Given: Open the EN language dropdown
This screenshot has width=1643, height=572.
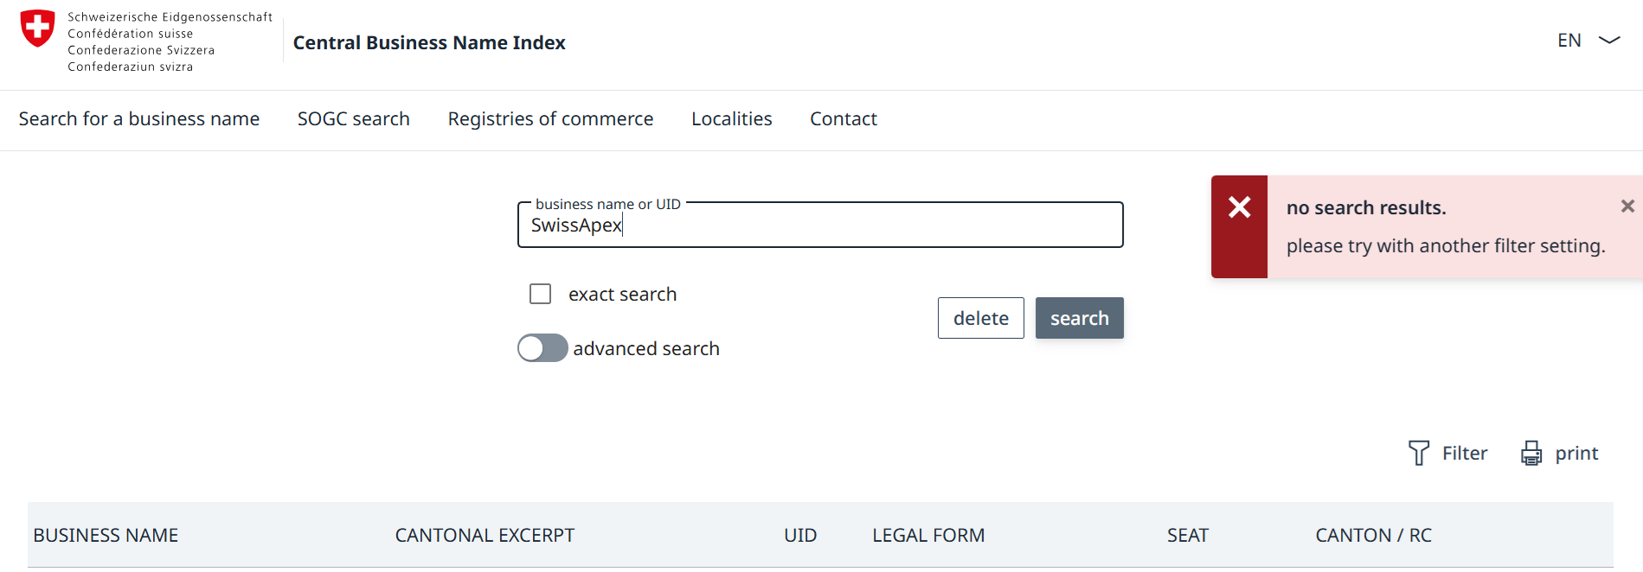Looking at the screenshot, I should [x=1569, y=41].
